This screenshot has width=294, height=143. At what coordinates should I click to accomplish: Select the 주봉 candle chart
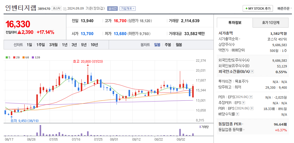pyautogui.click(x=168, y=45)
